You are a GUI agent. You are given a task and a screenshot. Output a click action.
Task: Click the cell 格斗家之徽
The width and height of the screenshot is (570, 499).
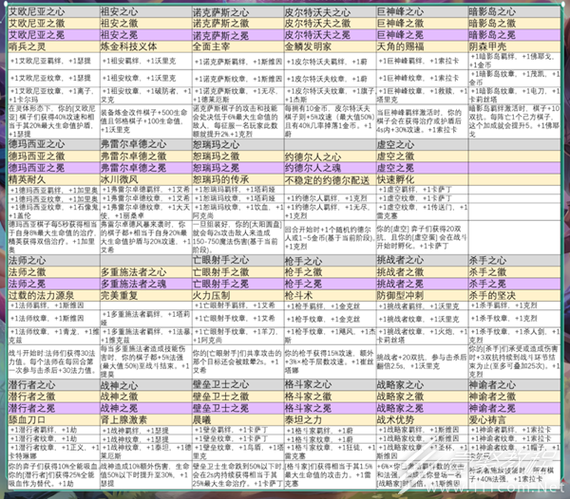(330, 397)
